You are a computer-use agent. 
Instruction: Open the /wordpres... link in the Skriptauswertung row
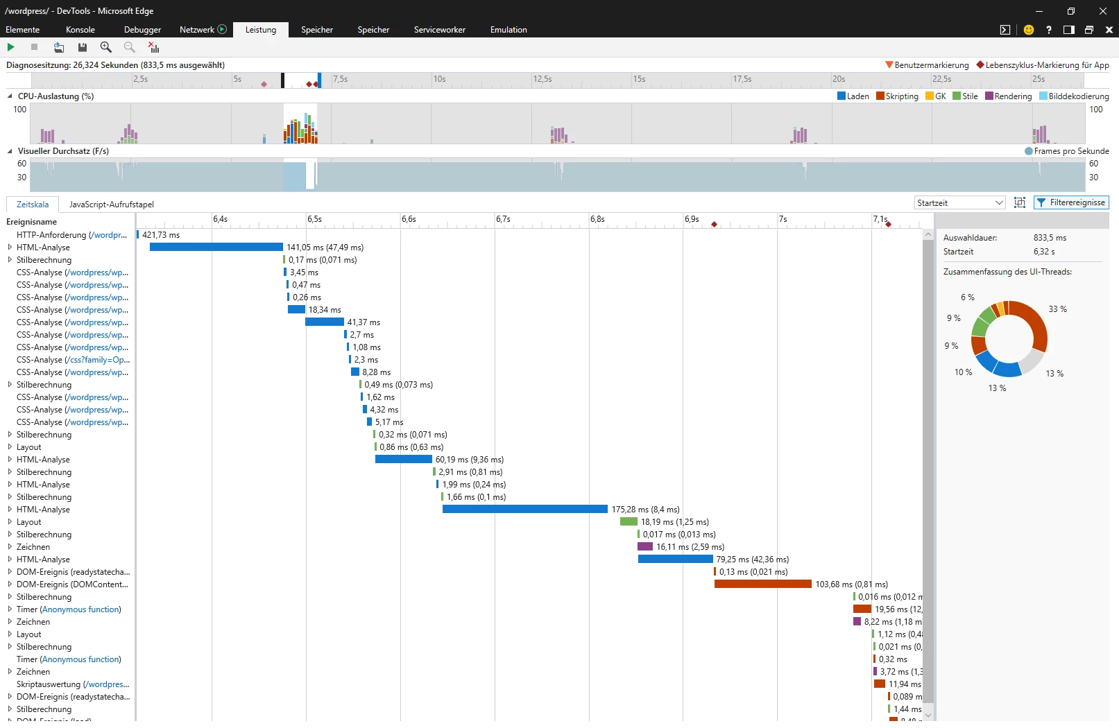(x=106, y=684)
